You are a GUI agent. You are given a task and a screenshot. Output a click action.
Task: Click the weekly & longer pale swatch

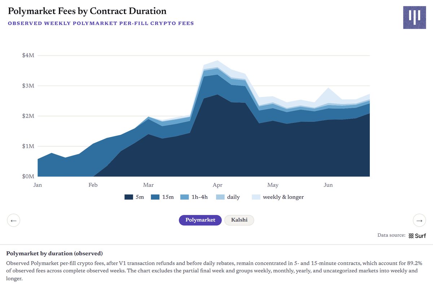(x=255, y=197)
